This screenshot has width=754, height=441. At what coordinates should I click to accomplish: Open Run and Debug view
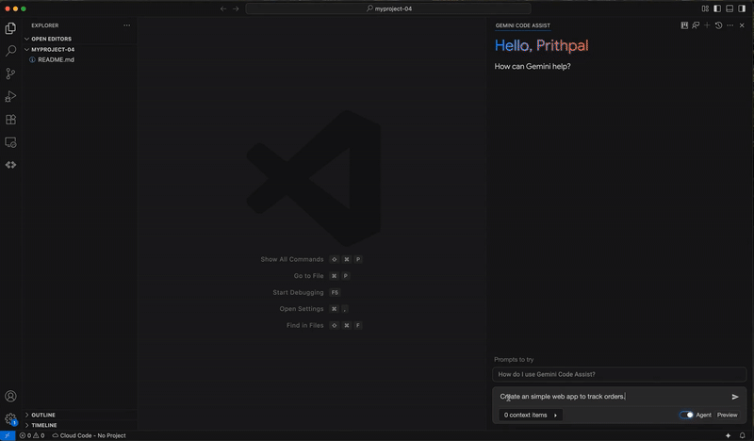[10, 97]
